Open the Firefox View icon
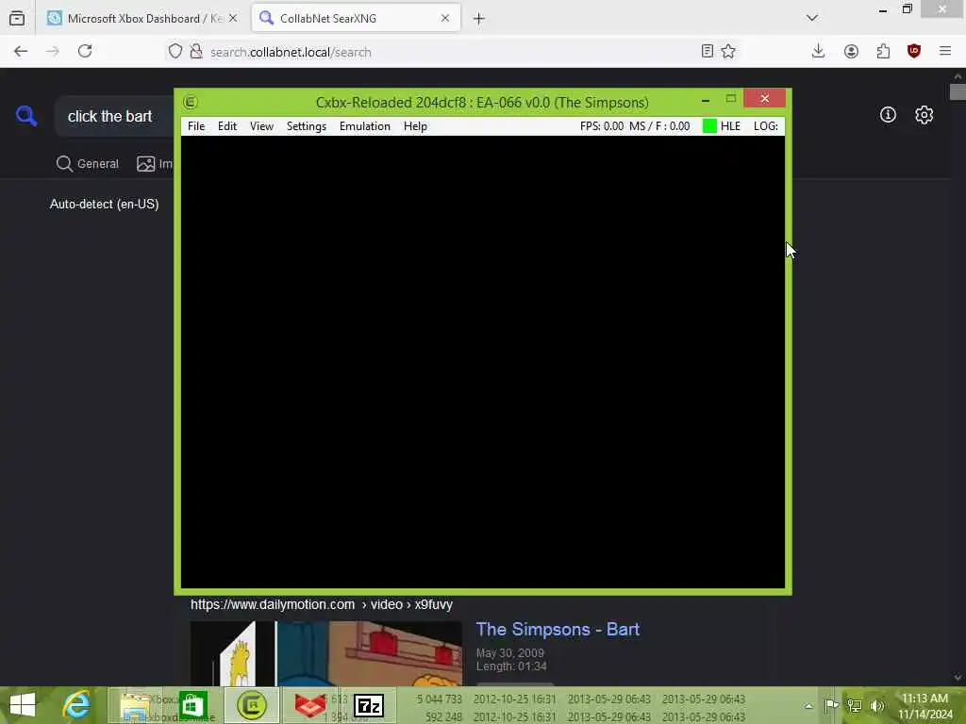966x724 pixels. pyautogui.click(x=17, y=19)
